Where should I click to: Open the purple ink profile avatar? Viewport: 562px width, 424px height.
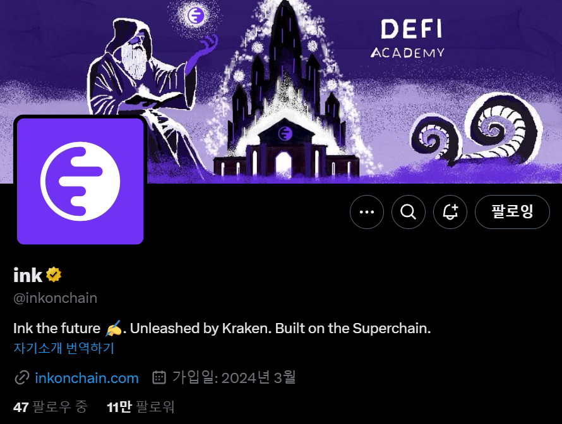tap(80, 181)
